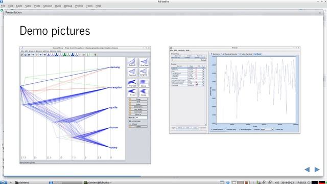
Task: Click the Burn in value field in DensiTree
Action: click(141, 118)
